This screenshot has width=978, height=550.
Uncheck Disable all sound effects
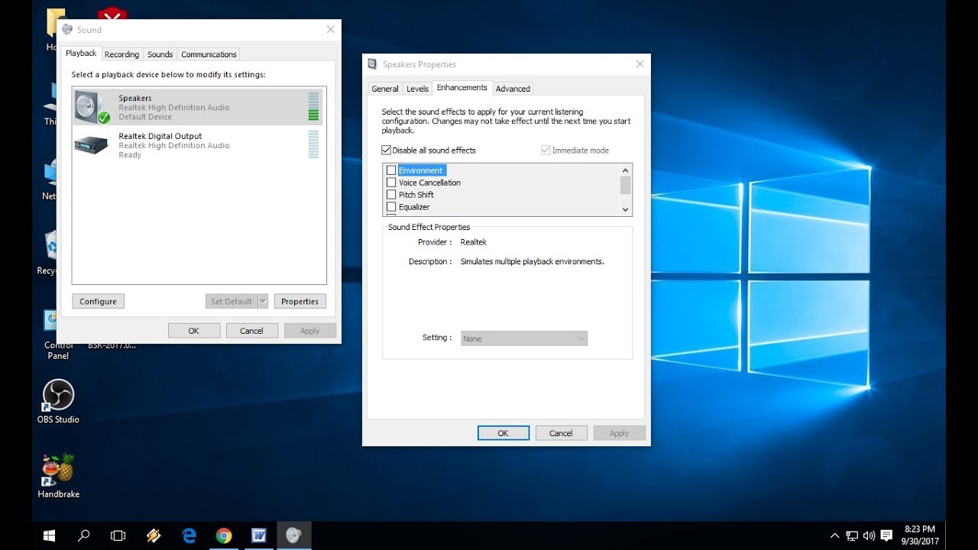click(x=387, y=150)
